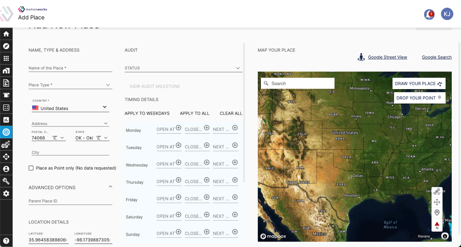The height and width of the screenshot is (247, 461).
Task: Click DROP YOUR POINT button
Action: click(x=420, y=98)
